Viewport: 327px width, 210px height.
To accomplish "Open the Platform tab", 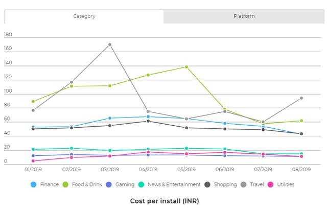I will coord(244,16).
